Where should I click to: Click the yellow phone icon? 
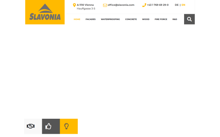[x=144, y=5]
